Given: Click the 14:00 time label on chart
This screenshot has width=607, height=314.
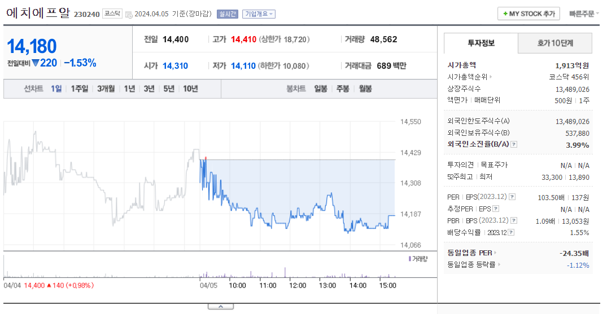Looking at the screenshot, I should pos(357,285).
